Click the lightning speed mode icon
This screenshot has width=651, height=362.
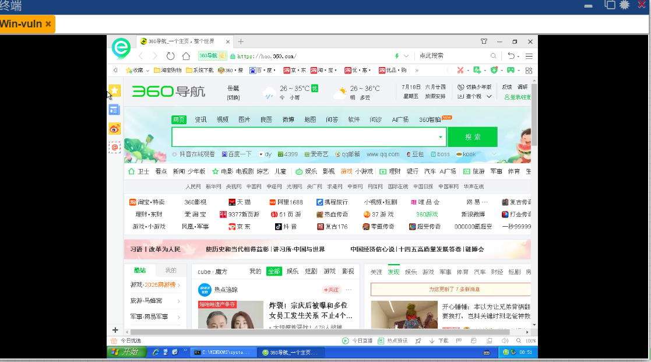point(397,56)
